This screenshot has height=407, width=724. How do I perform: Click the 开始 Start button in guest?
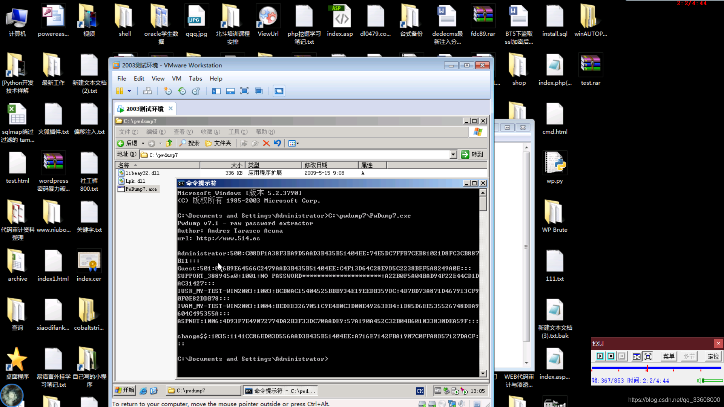[125, 390]
